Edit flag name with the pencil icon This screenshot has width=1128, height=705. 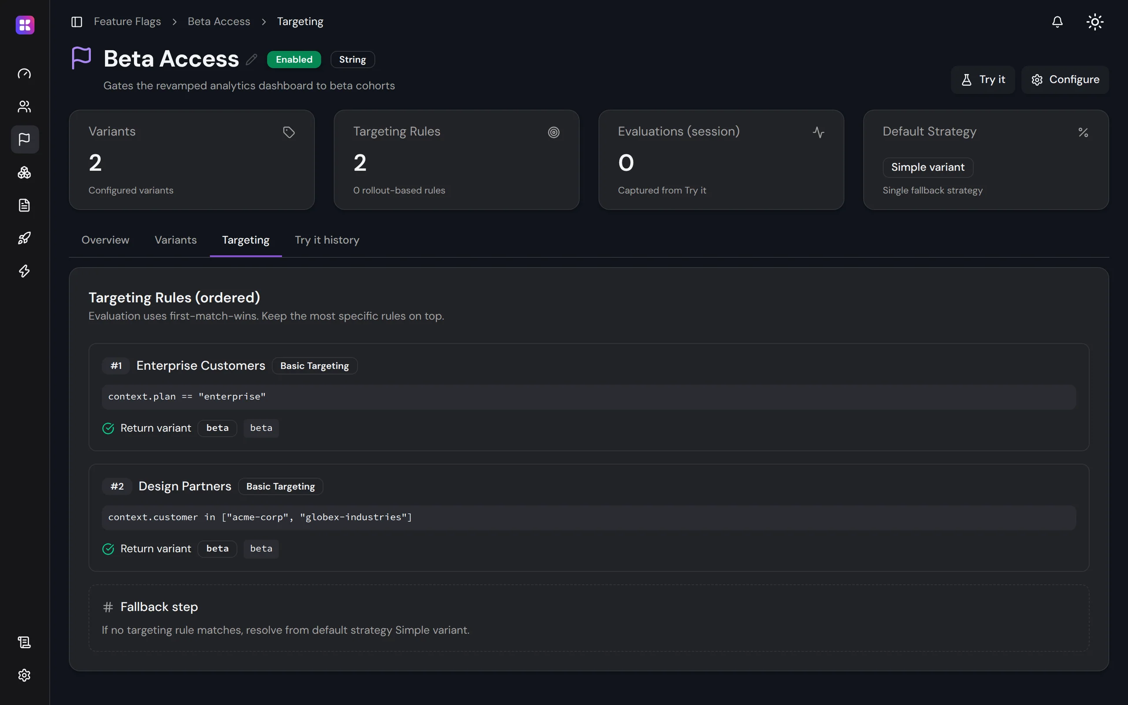(x=252, y=59)
